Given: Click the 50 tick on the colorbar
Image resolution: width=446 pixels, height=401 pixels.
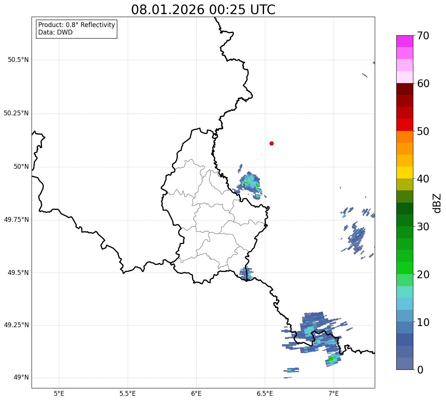Looking at the screenshot, I should (423, 131).
